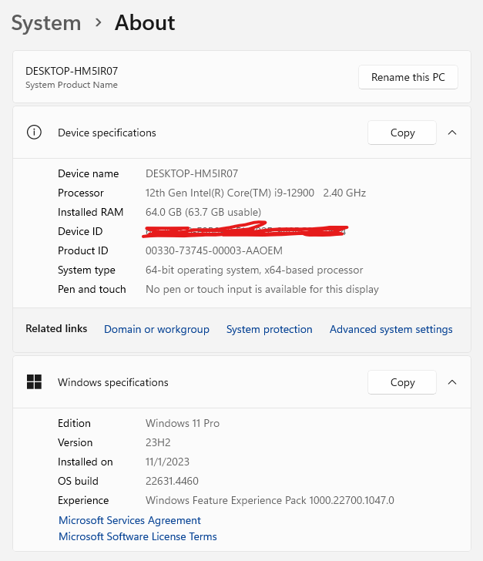
Task: Copy the Device specifications
Action: click(402, 133)
